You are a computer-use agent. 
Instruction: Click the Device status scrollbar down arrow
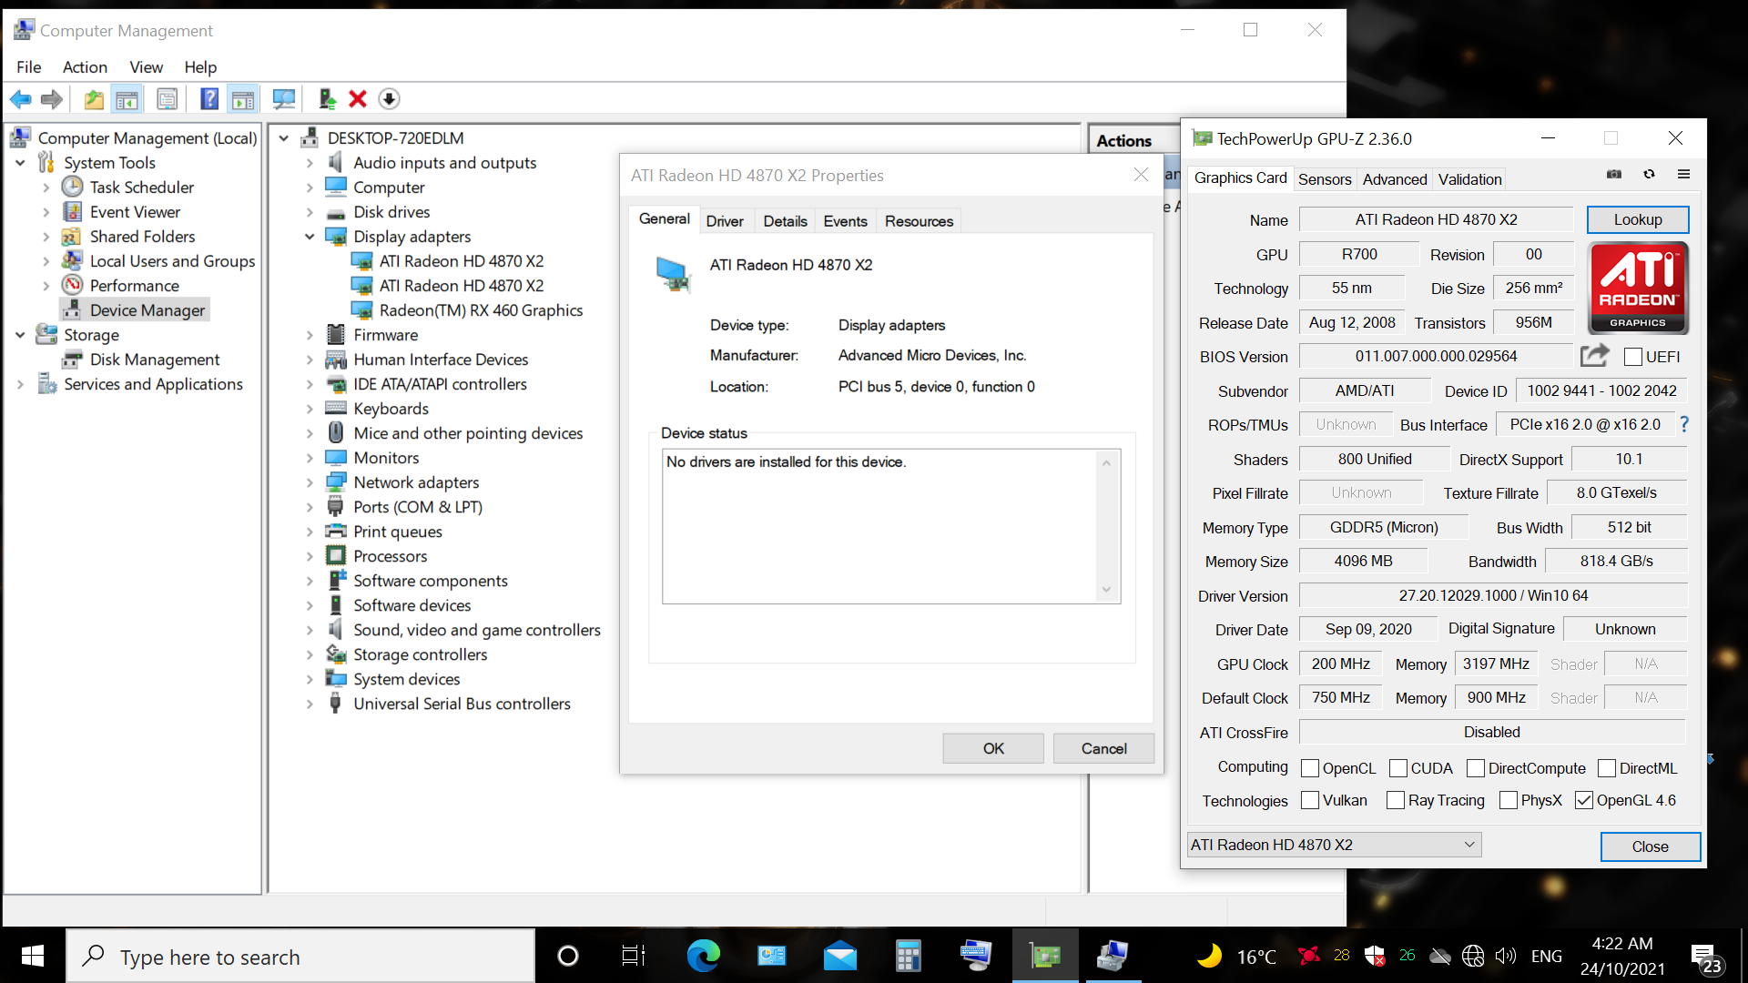(1106, 590)
